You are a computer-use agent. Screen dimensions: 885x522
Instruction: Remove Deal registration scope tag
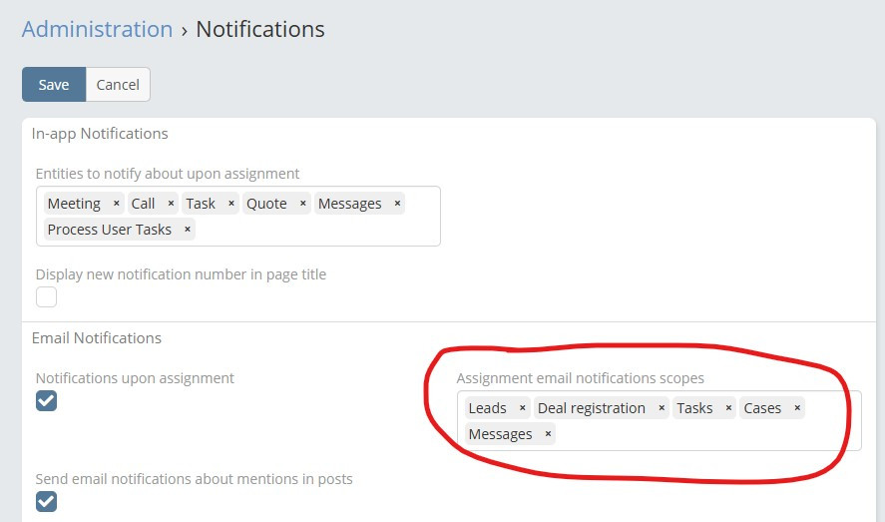[662, 408]
